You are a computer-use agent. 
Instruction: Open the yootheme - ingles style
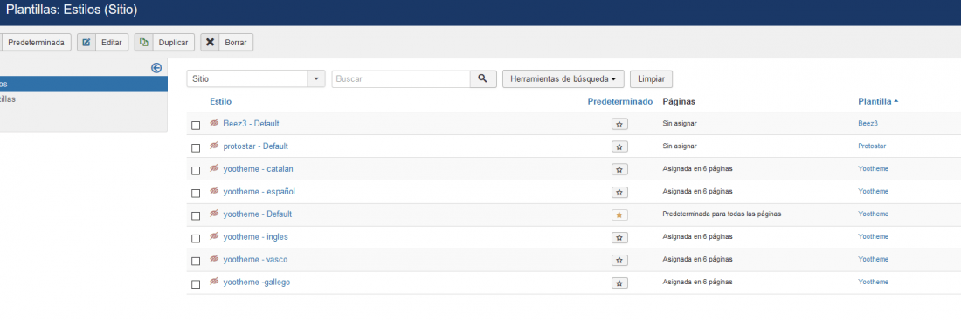256,237
